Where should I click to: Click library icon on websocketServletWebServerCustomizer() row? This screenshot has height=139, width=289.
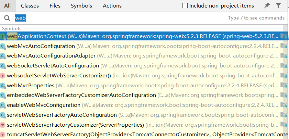[284, 75]
